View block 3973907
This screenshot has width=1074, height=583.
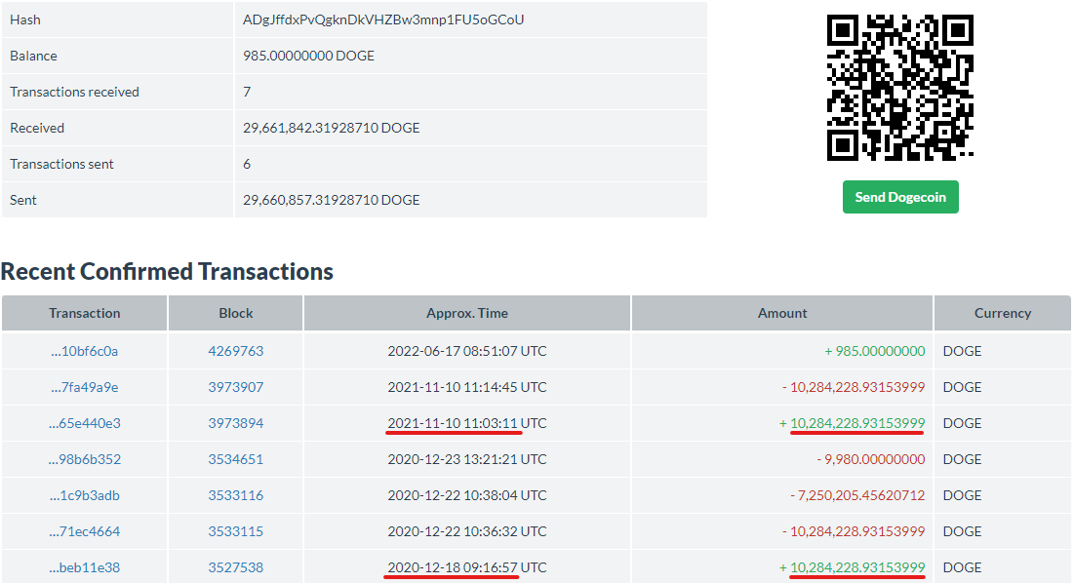pos(236,387)
